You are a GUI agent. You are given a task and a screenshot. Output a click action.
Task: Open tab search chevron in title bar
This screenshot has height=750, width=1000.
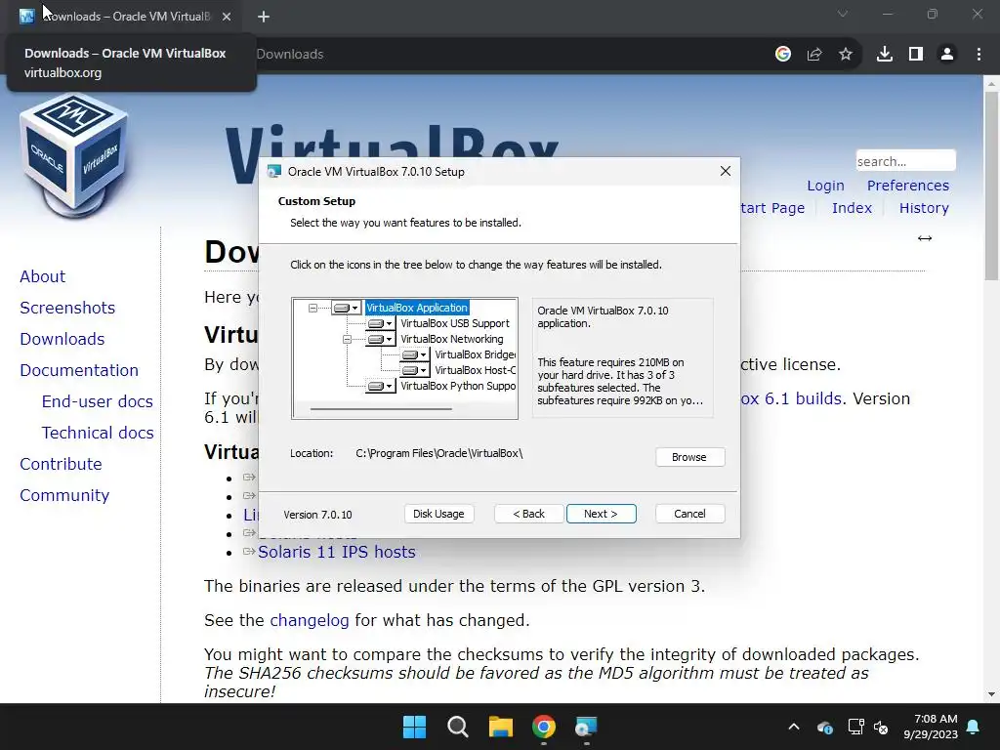(x=843, y=14)
